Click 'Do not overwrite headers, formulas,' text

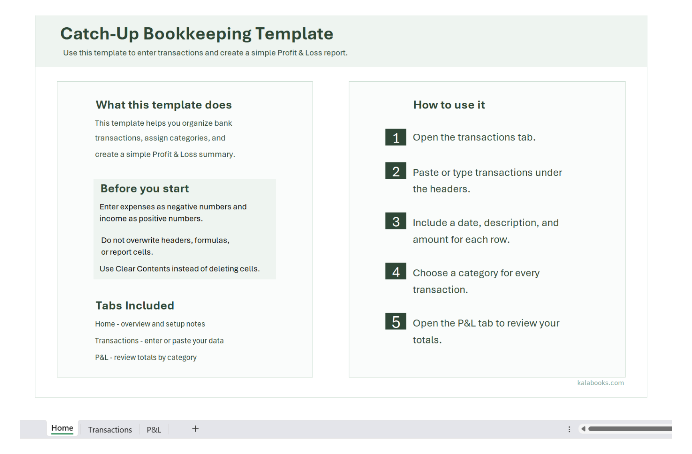(x=165, y=240)
